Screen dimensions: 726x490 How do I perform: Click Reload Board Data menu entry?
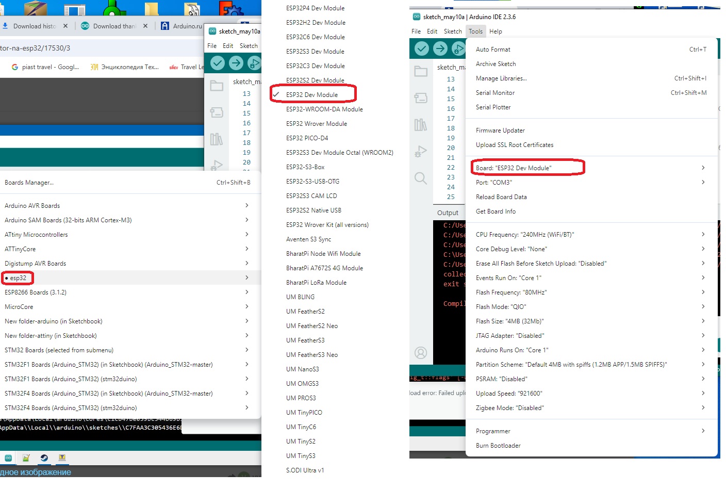click(x=591, y=197)
